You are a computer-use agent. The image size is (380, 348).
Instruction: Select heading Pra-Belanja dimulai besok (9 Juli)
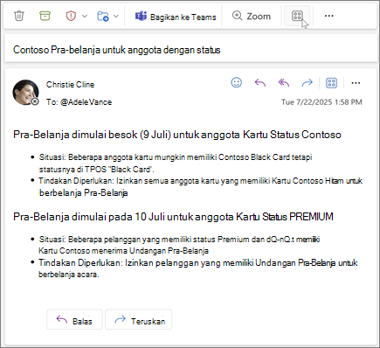click(177, 135)
